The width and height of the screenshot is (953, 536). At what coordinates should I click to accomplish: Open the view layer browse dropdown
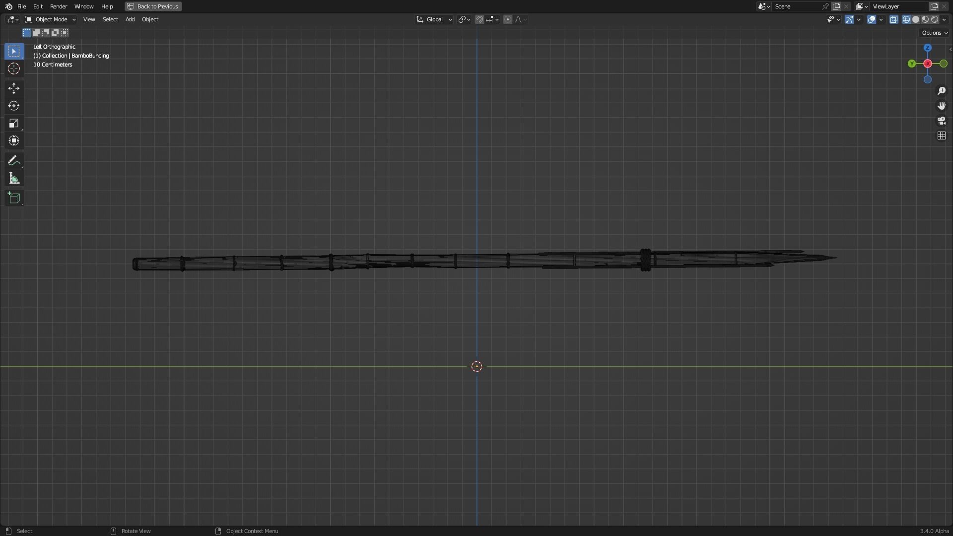862,6
